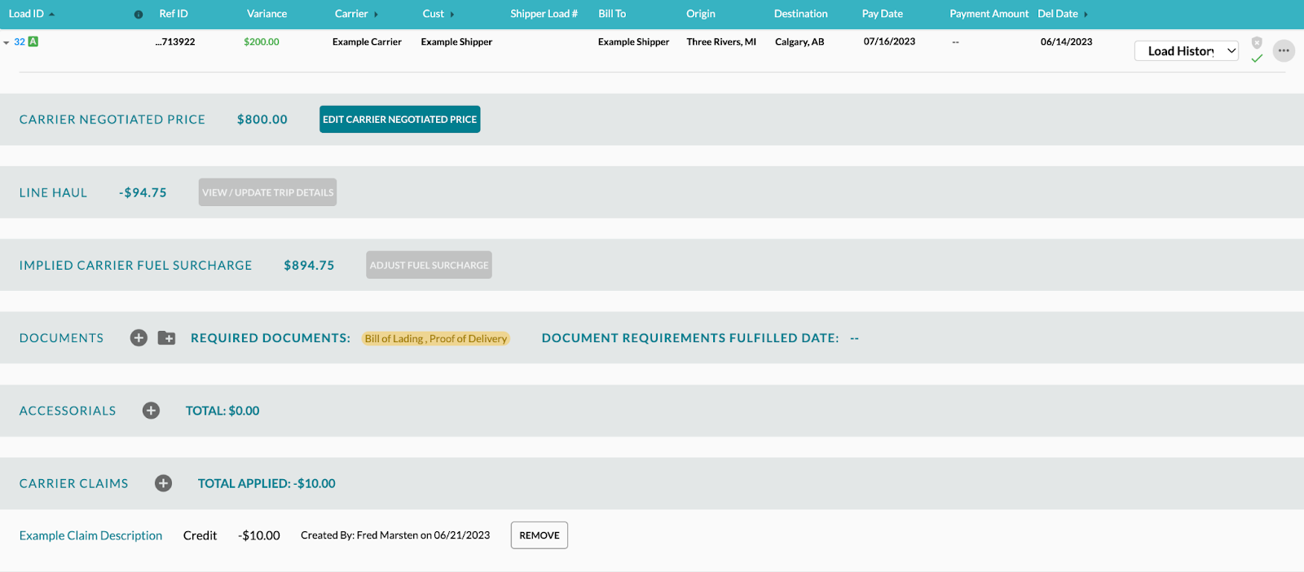Click Document Requirements Fulfilled Date label
Image resolution: width=1304 pixels, height=572 pixels.
pyautogui.click(x=690, y=337)
